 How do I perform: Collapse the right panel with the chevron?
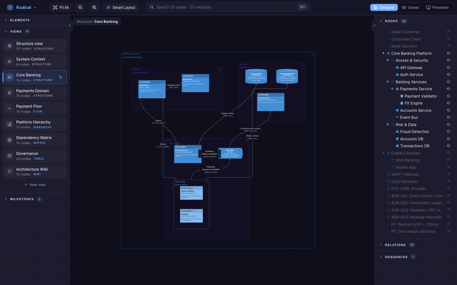point(374,25)
